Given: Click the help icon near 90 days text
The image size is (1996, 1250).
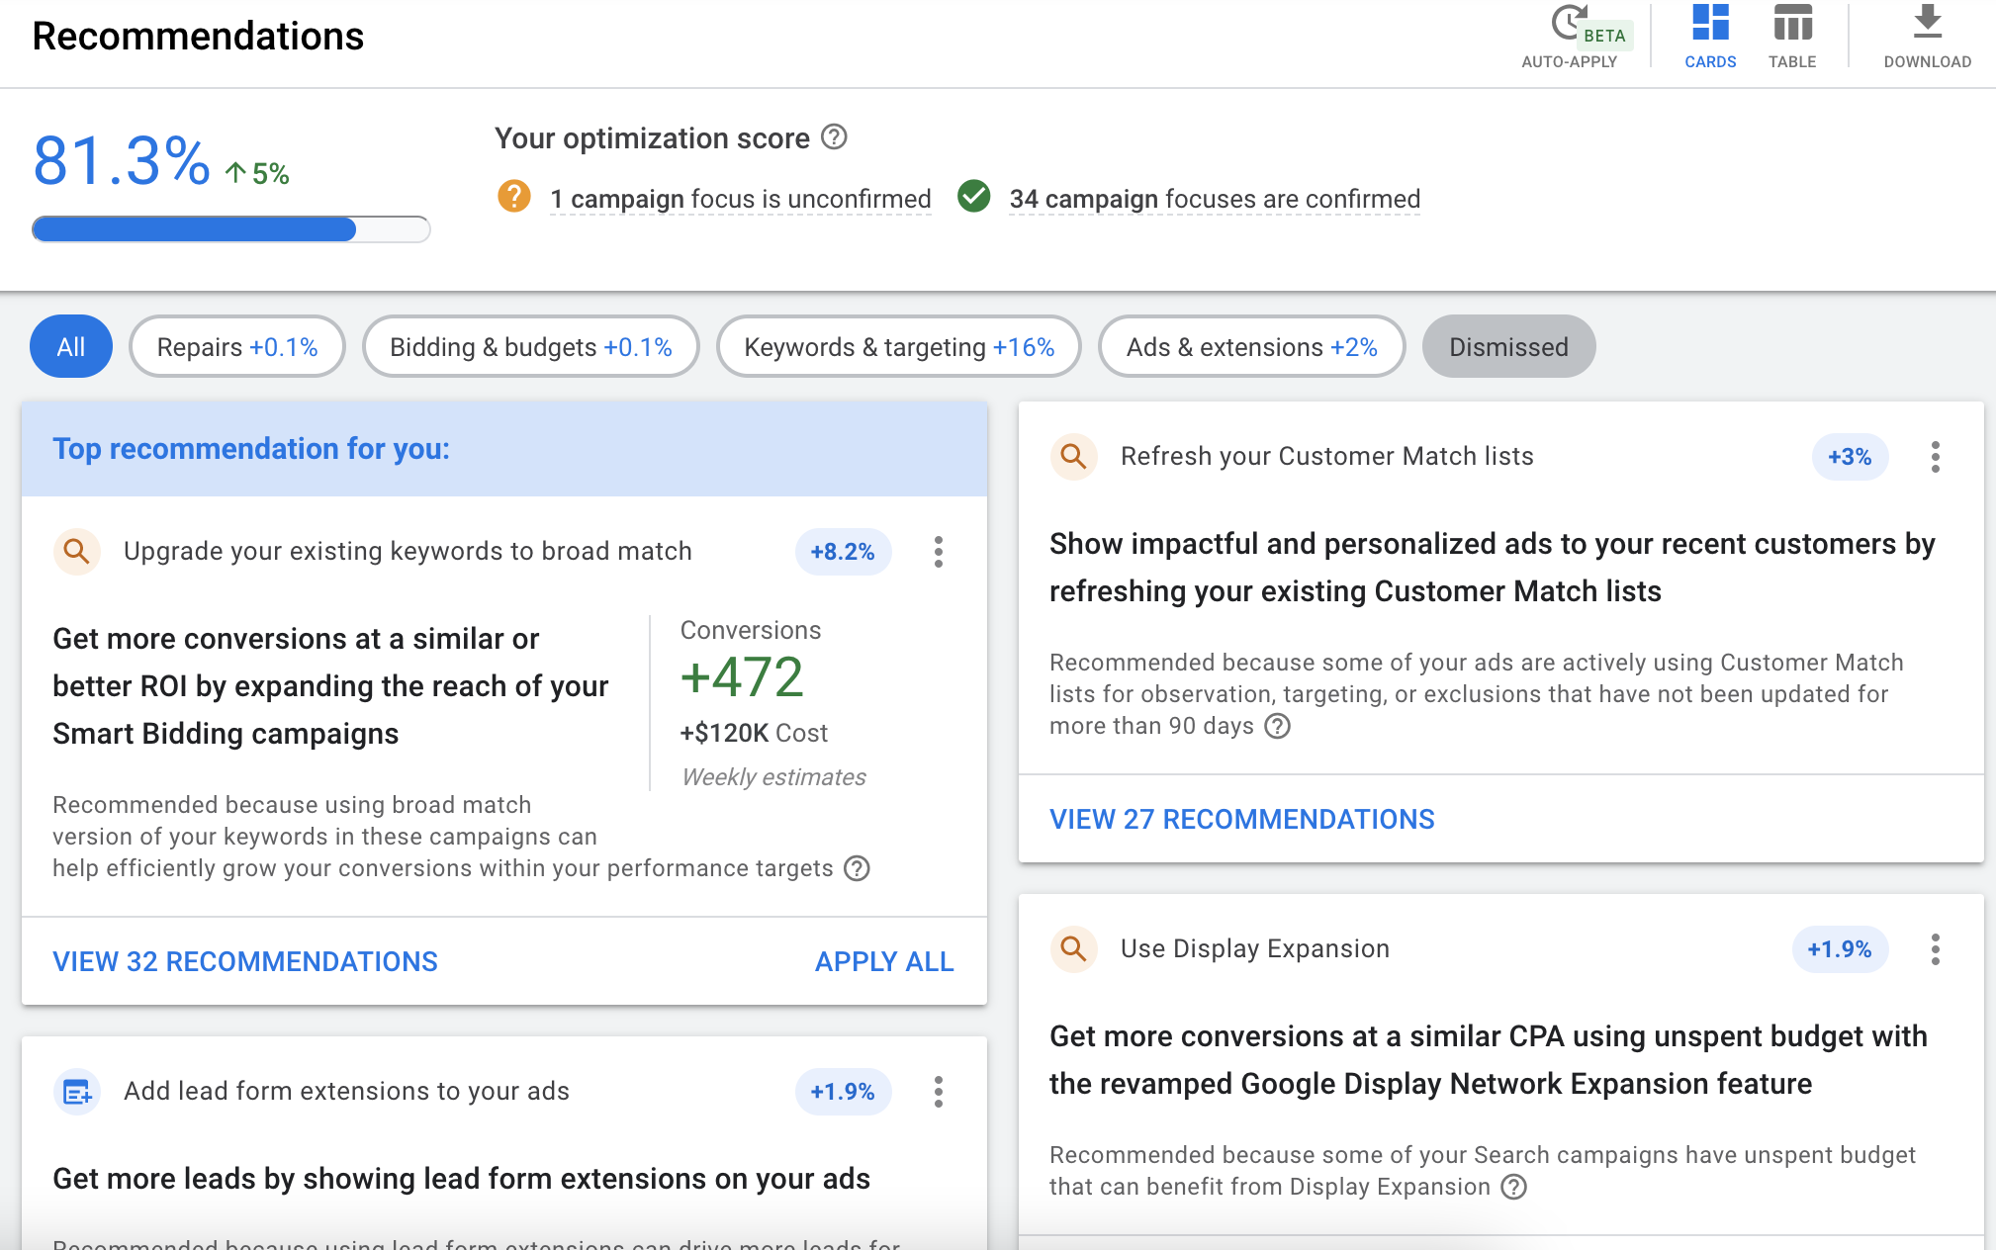Looking at the screenshot, I should [1277, 726].
